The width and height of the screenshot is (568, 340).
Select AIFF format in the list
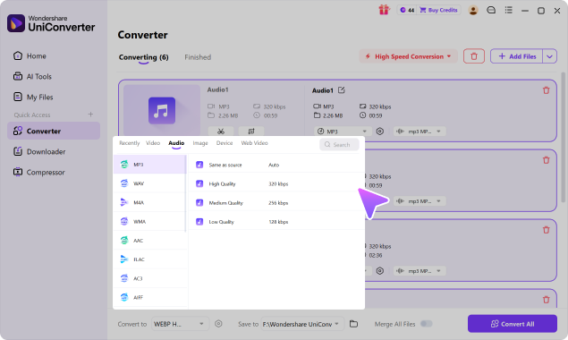click(x=149, y=297)
